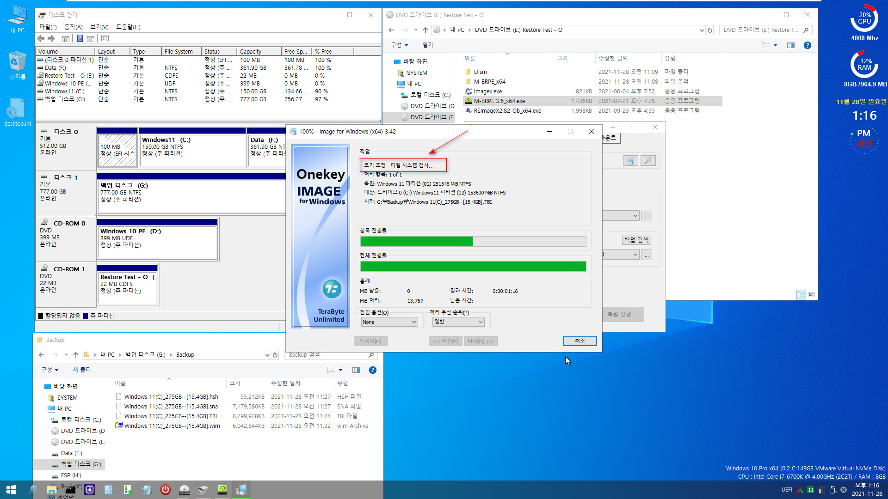The image size is (888, 499).
Task: Click the Up arrow in DVD drive explorer
Action: coord(425,30)
